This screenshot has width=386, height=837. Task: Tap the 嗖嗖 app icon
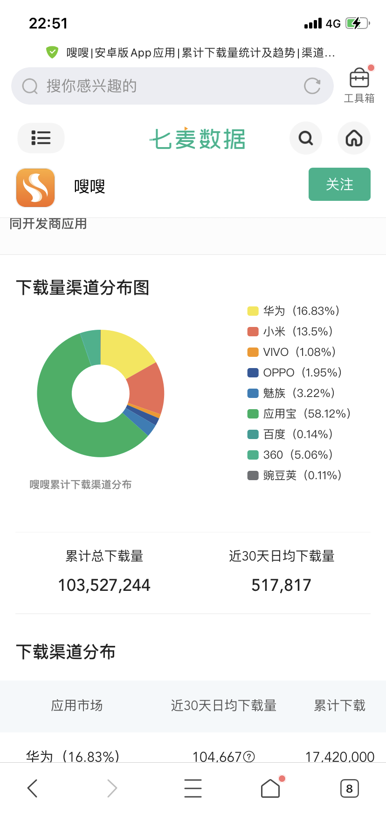35,188
